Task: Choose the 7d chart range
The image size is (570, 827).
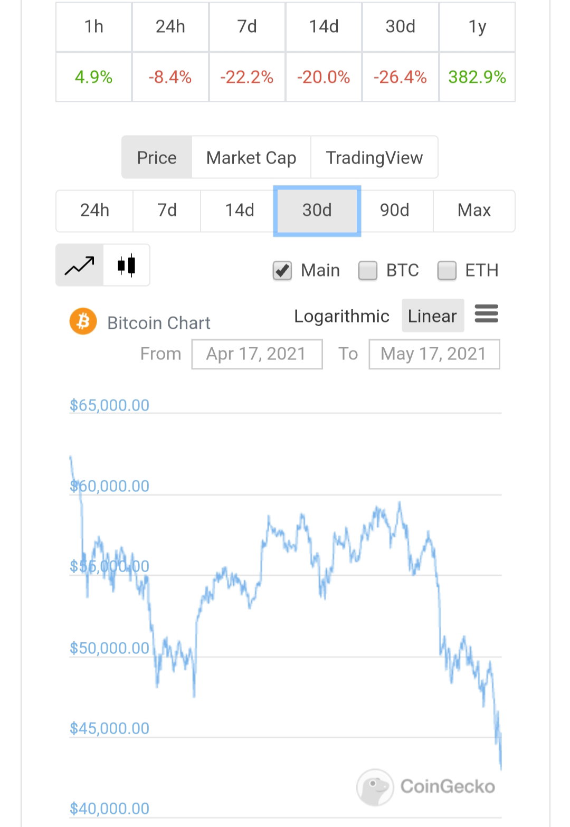Action: coord(167,211)
